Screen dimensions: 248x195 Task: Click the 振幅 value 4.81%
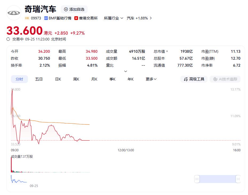click(92, 65)
